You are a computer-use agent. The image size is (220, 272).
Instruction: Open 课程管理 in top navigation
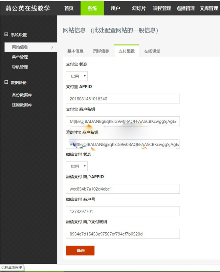tap(162, 8)
